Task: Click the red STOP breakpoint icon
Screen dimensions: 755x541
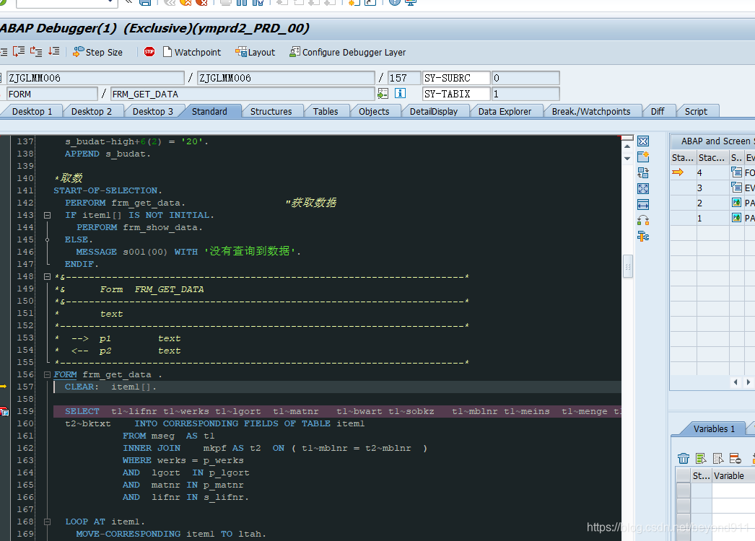Action: [149, 51]
